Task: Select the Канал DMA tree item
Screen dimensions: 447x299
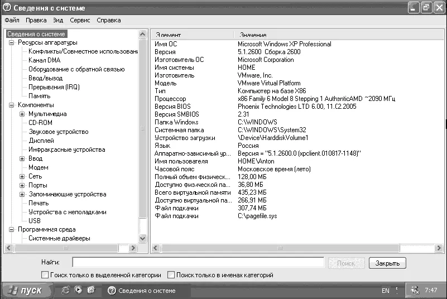Action: tap(45, 60)
